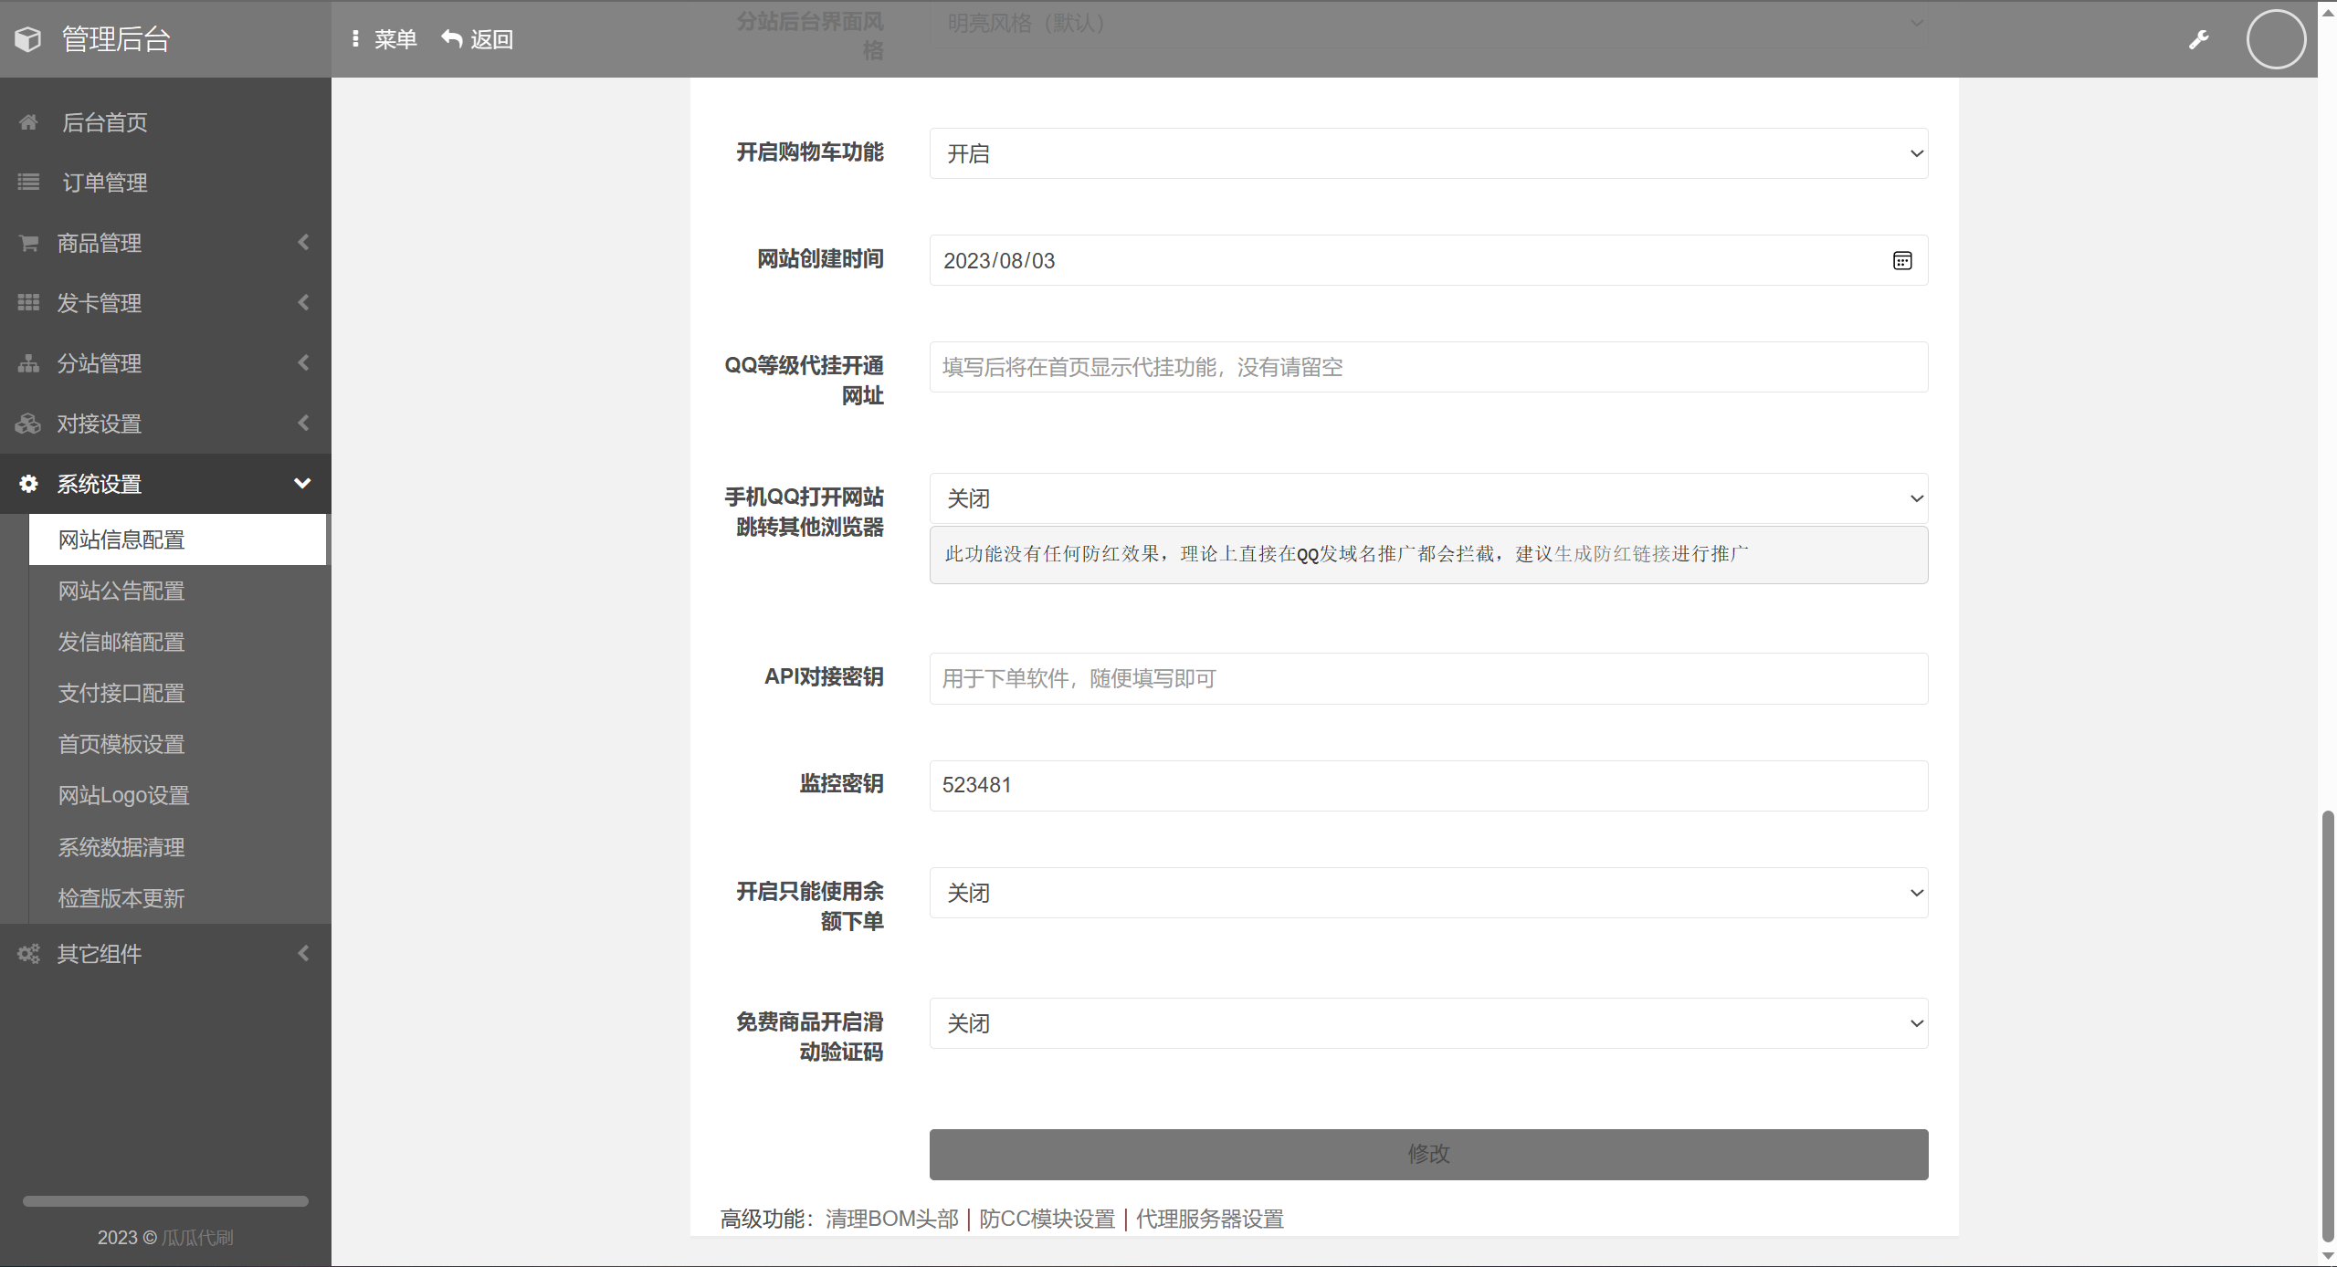Click the 菜单 toggle in top bar

pyautogui.click(x=384, y=39)
